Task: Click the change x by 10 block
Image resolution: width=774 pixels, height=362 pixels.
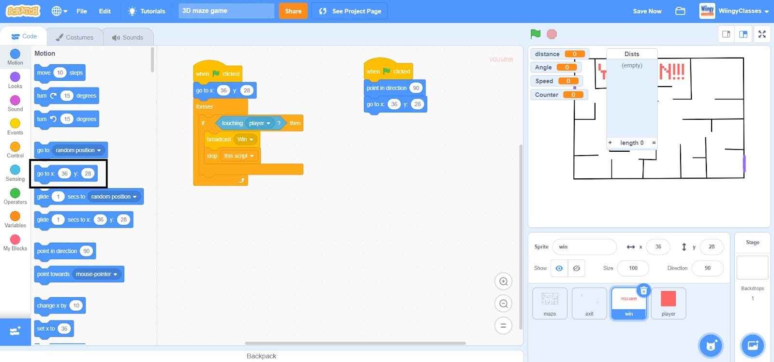Action: tap(60, 305)
